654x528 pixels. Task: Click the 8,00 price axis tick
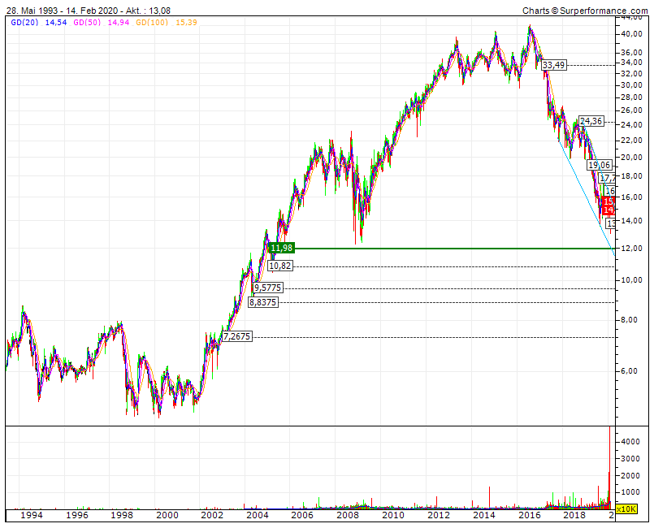point(630,320)
